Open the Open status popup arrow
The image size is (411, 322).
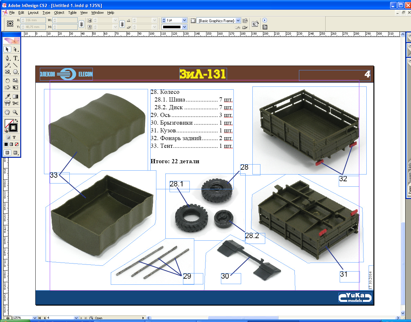(143, 318)
